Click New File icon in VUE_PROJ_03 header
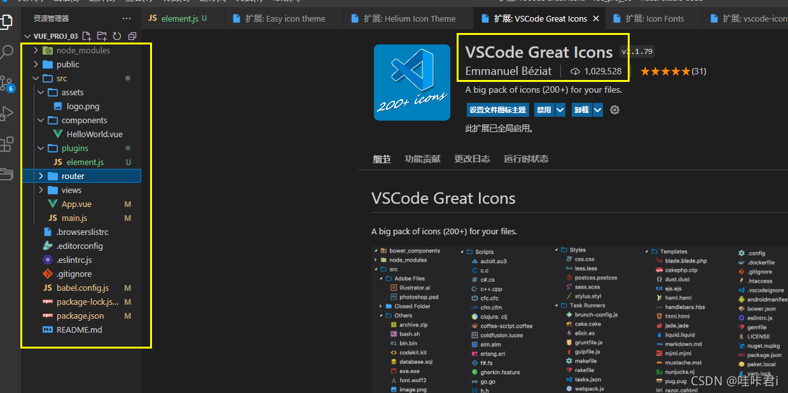Viewport: 788px width, 393px height. (87, 36)
